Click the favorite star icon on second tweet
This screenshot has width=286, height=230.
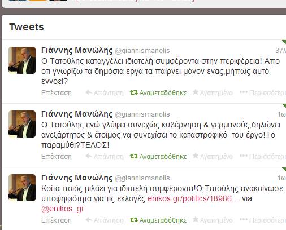click(x=196, y=156)
